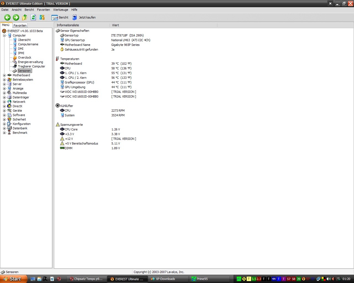Viewport: 354px width, 283px height.
Task: Open the Bericht report toolbar button
Action: (x=60, y=17)
